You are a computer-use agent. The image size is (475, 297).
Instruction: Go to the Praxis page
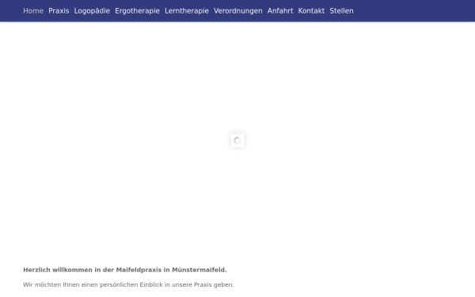click(x=59, y=11)
